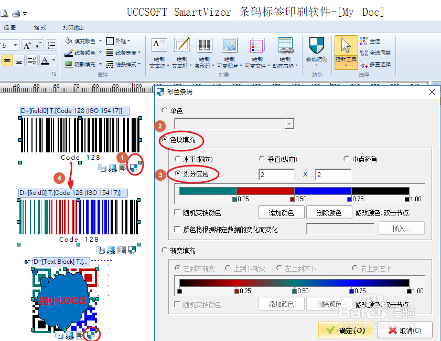Click the font color A icon
The height and width of the screenshot is (341, 441).
[x=45, y=60]
